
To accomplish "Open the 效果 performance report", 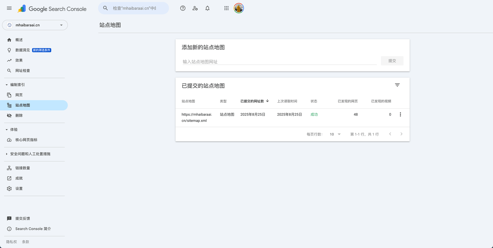I will pyautogui.click(x=19, y=61).
